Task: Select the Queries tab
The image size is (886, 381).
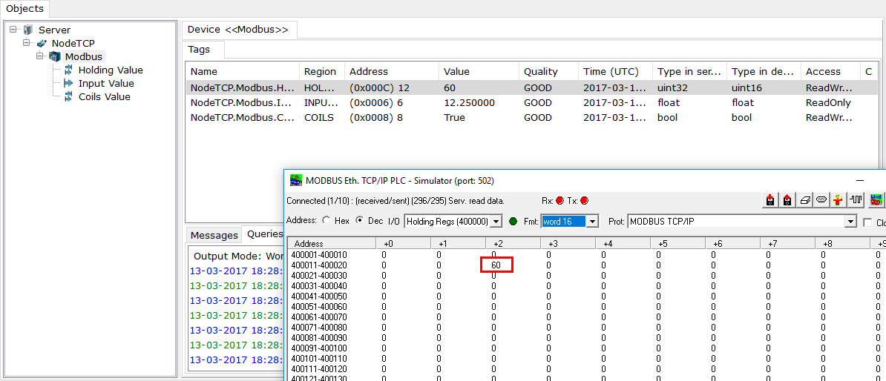Action: (x=265, y=233)
